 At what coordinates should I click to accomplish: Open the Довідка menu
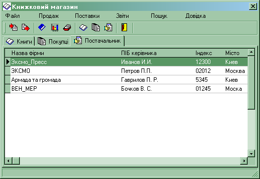pyautogui.click(x=195, y=16)
